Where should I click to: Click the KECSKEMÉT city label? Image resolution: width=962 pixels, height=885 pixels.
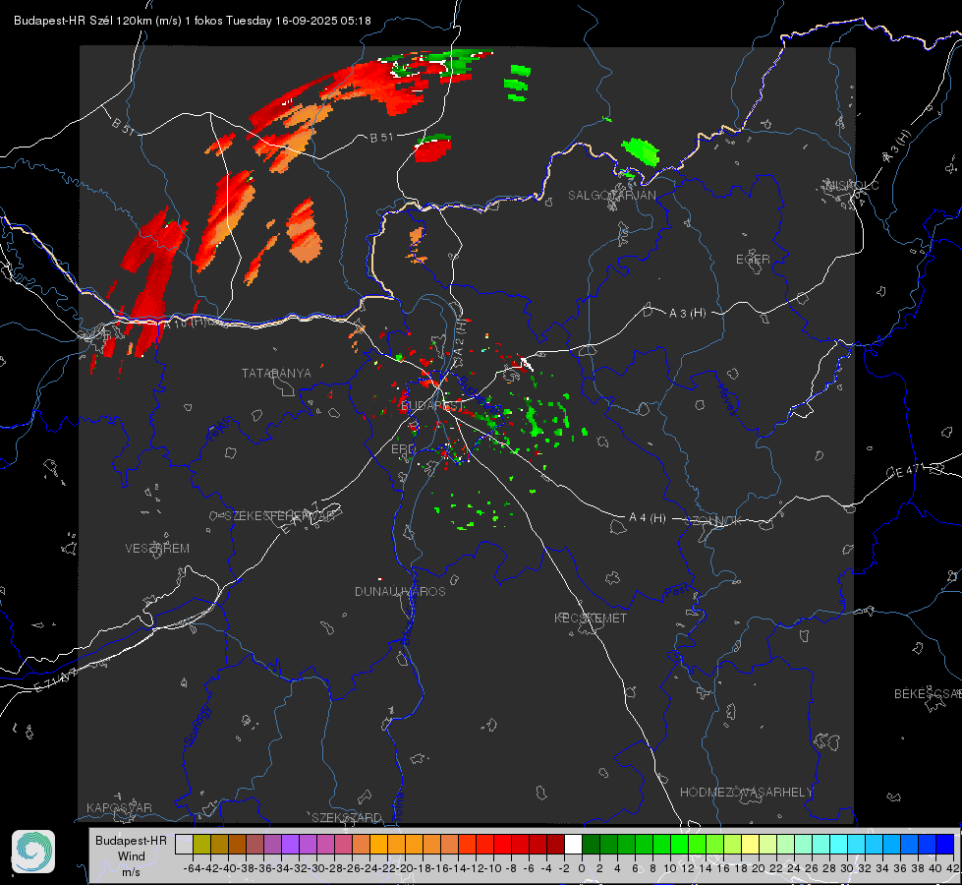pyautogui.click(x=591, y=619)
